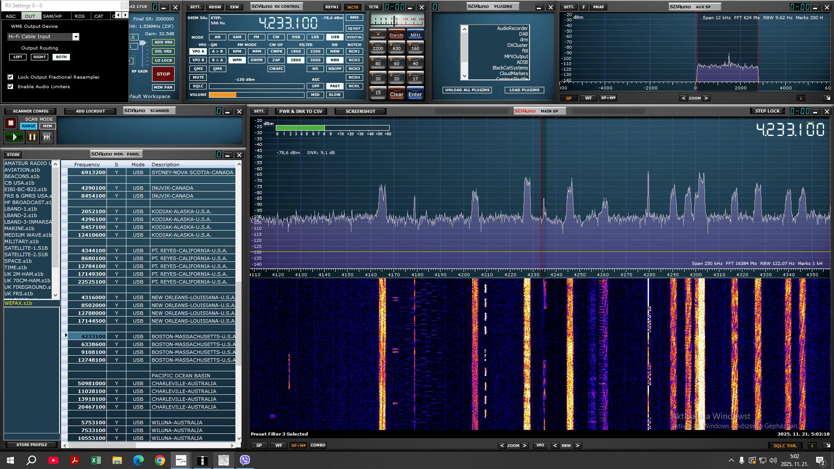The width and height of the screenshot is (834, 469).
Task: Click zoom right arrow in Main SP
Action: 525,446
